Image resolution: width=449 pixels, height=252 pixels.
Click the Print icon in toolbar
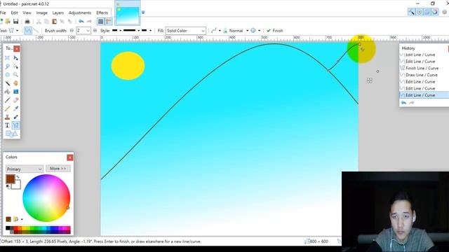[27, 22]
